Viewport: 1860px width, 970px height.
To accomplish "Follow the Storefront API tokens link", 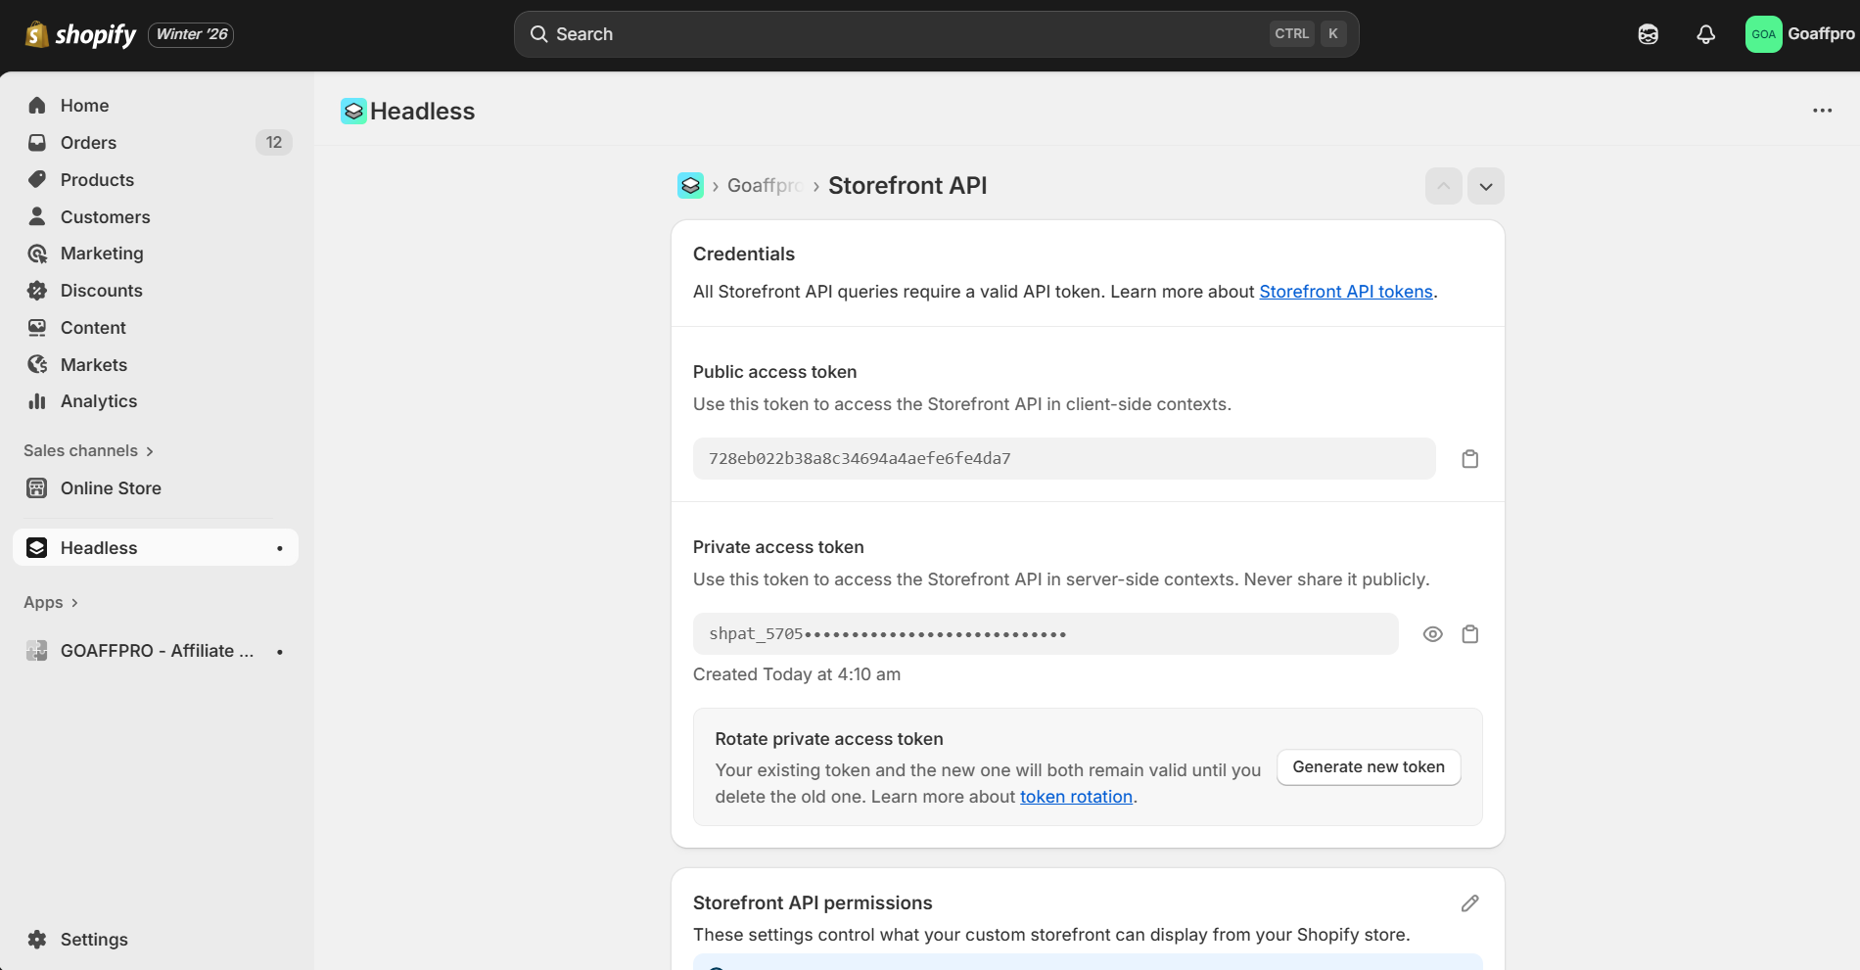I will tap(1345, 292).
